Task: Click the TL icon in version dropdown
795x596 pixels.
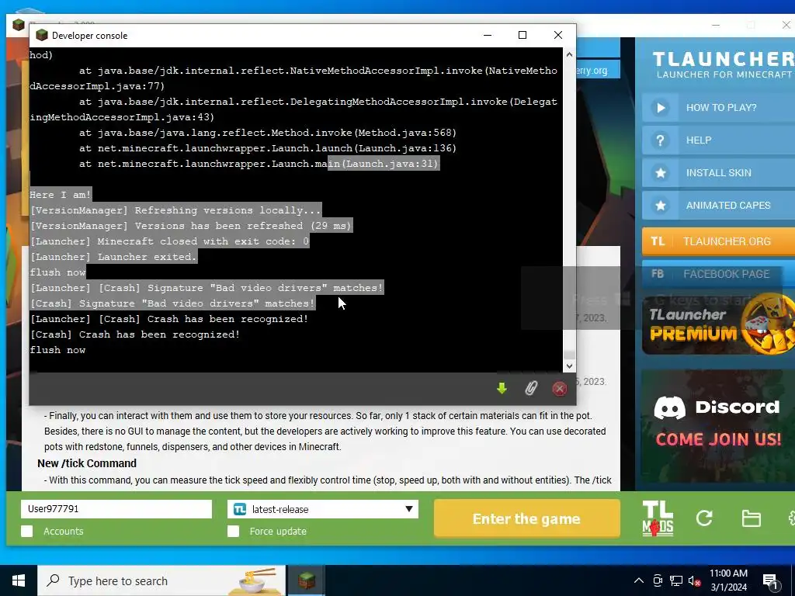Action: pos(240,509)
